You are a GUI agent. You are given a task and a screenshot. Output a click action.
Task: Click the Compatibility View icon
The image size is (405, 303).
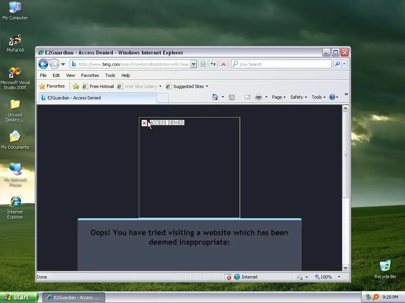[203, 64]
